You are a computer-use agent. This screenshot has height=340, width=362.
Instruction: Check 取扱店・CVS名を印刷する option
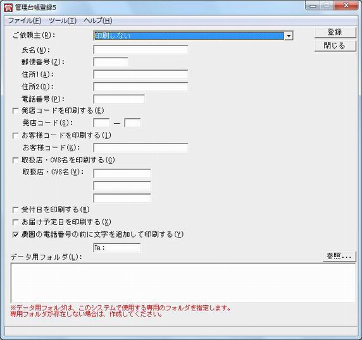pyautogui.click(x=15, y=160)
